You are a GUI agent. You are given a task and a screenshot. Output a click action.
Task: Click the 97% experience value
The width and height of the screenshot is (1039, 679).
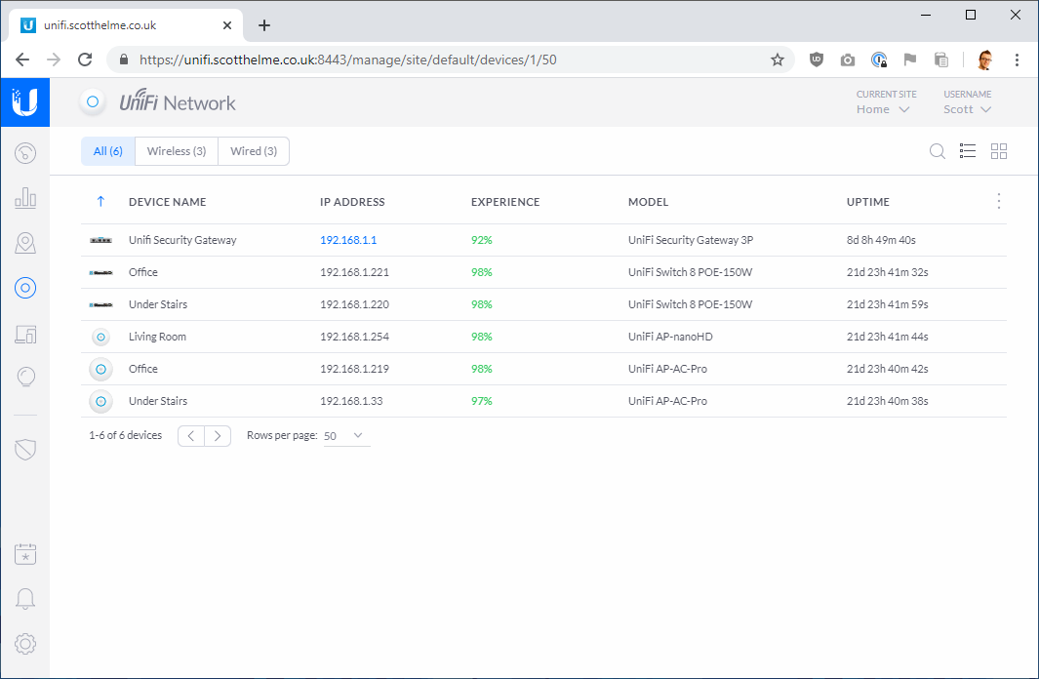click(482, 401)
